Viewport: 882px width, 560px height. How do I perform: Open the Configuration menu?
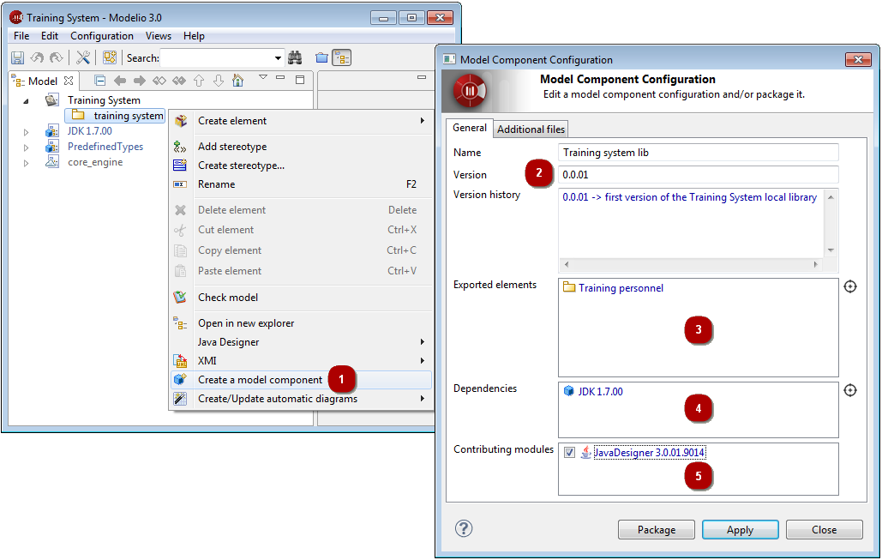(102, 36)
